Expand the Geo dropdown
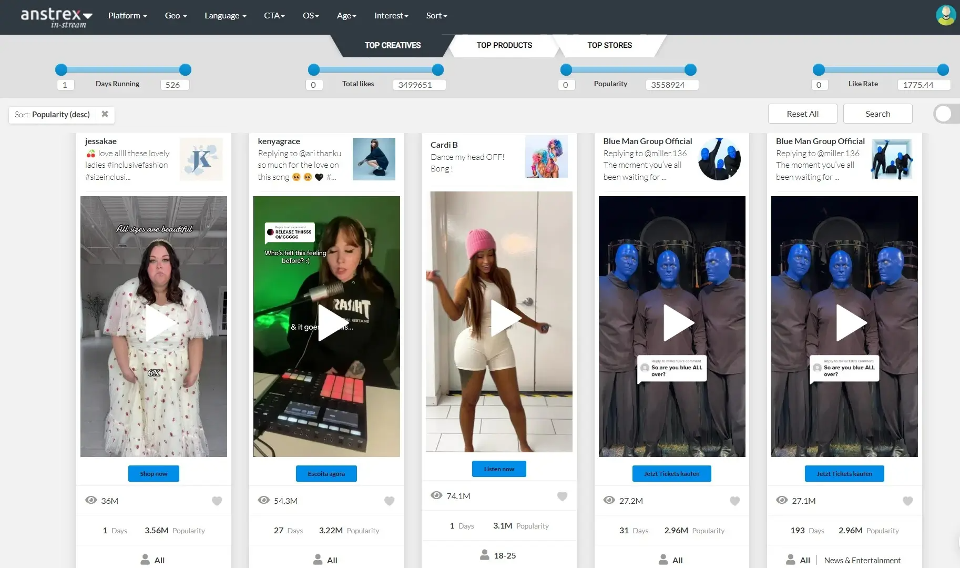Viewport: 960px width, 568px height. coord(176,16)
